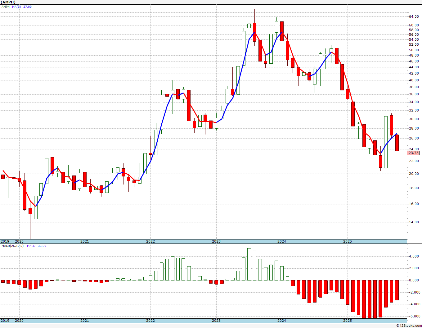Click 2021 on the MACD panel time axis
Viewport: 422px width, 328px height.
[85, 321]
